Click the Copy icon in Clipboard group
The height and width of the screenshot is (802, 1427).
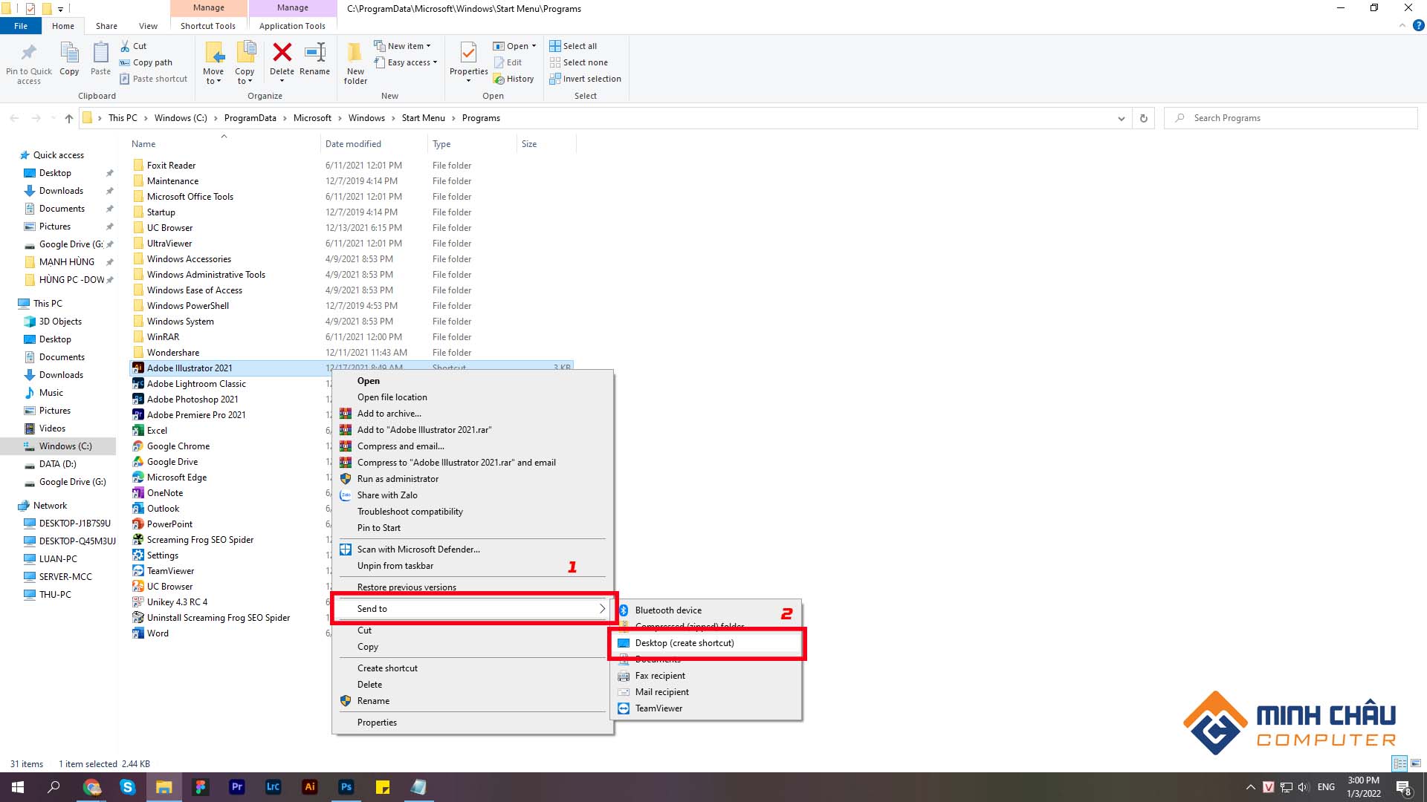tap(69, 53)
